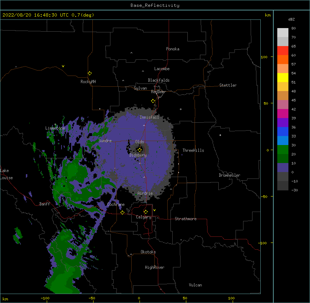Image resolution: width=310 pixels, height=303 pixels.
Task: Select the white asterisk marker above Limestone
Action: coord(55,125)
